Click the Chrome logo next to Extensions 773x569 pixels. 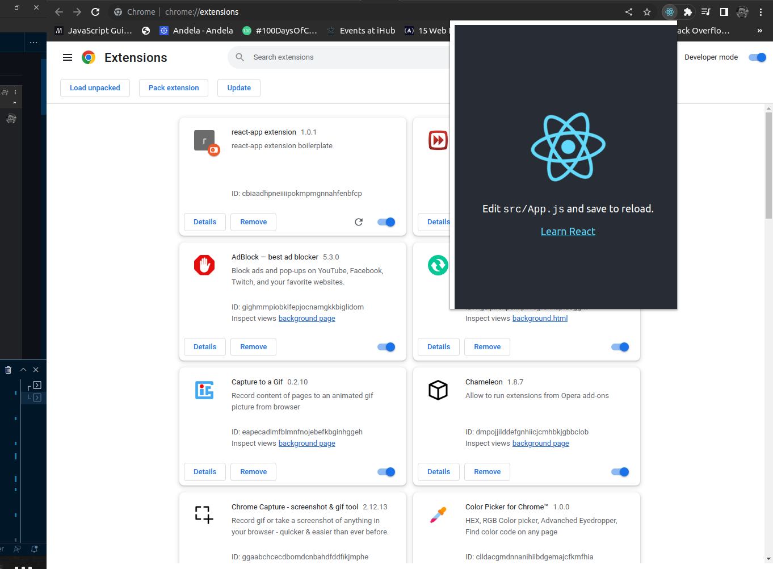[89, 57]
